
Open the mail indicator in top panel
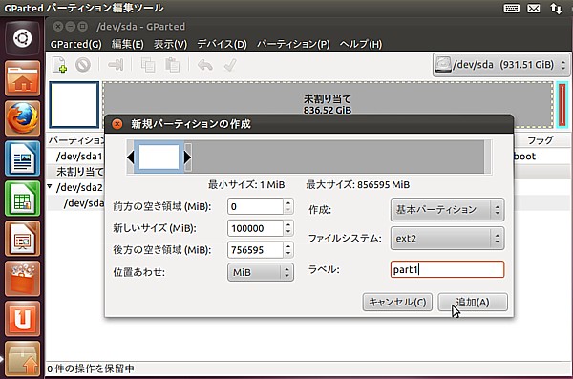pyautogui.click(x=534, y=8)
